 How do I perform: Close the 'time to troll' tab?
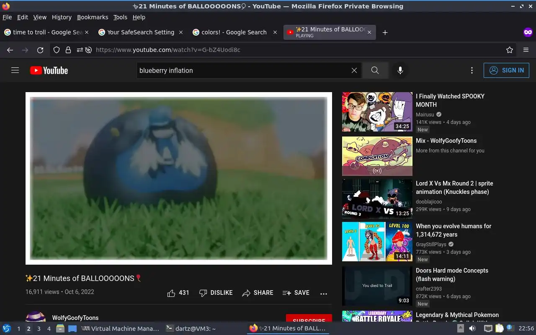[87, 32]
